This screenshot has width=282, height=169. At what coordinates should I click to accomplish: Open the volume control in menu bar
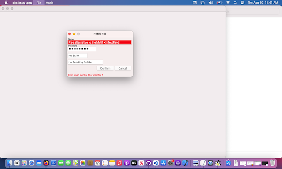point(211,3)
